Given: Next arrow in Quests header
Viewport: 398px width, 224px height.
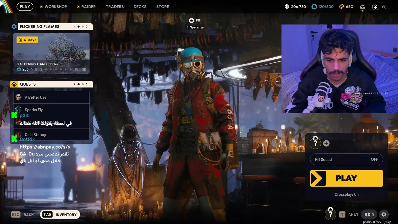Looking at the screenshot, I should (x=87, y=84).
